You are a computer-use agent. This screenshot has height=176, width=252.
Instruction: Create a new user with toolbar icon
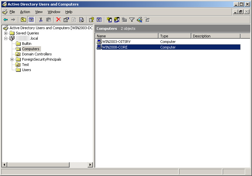[x=109, y=20]
